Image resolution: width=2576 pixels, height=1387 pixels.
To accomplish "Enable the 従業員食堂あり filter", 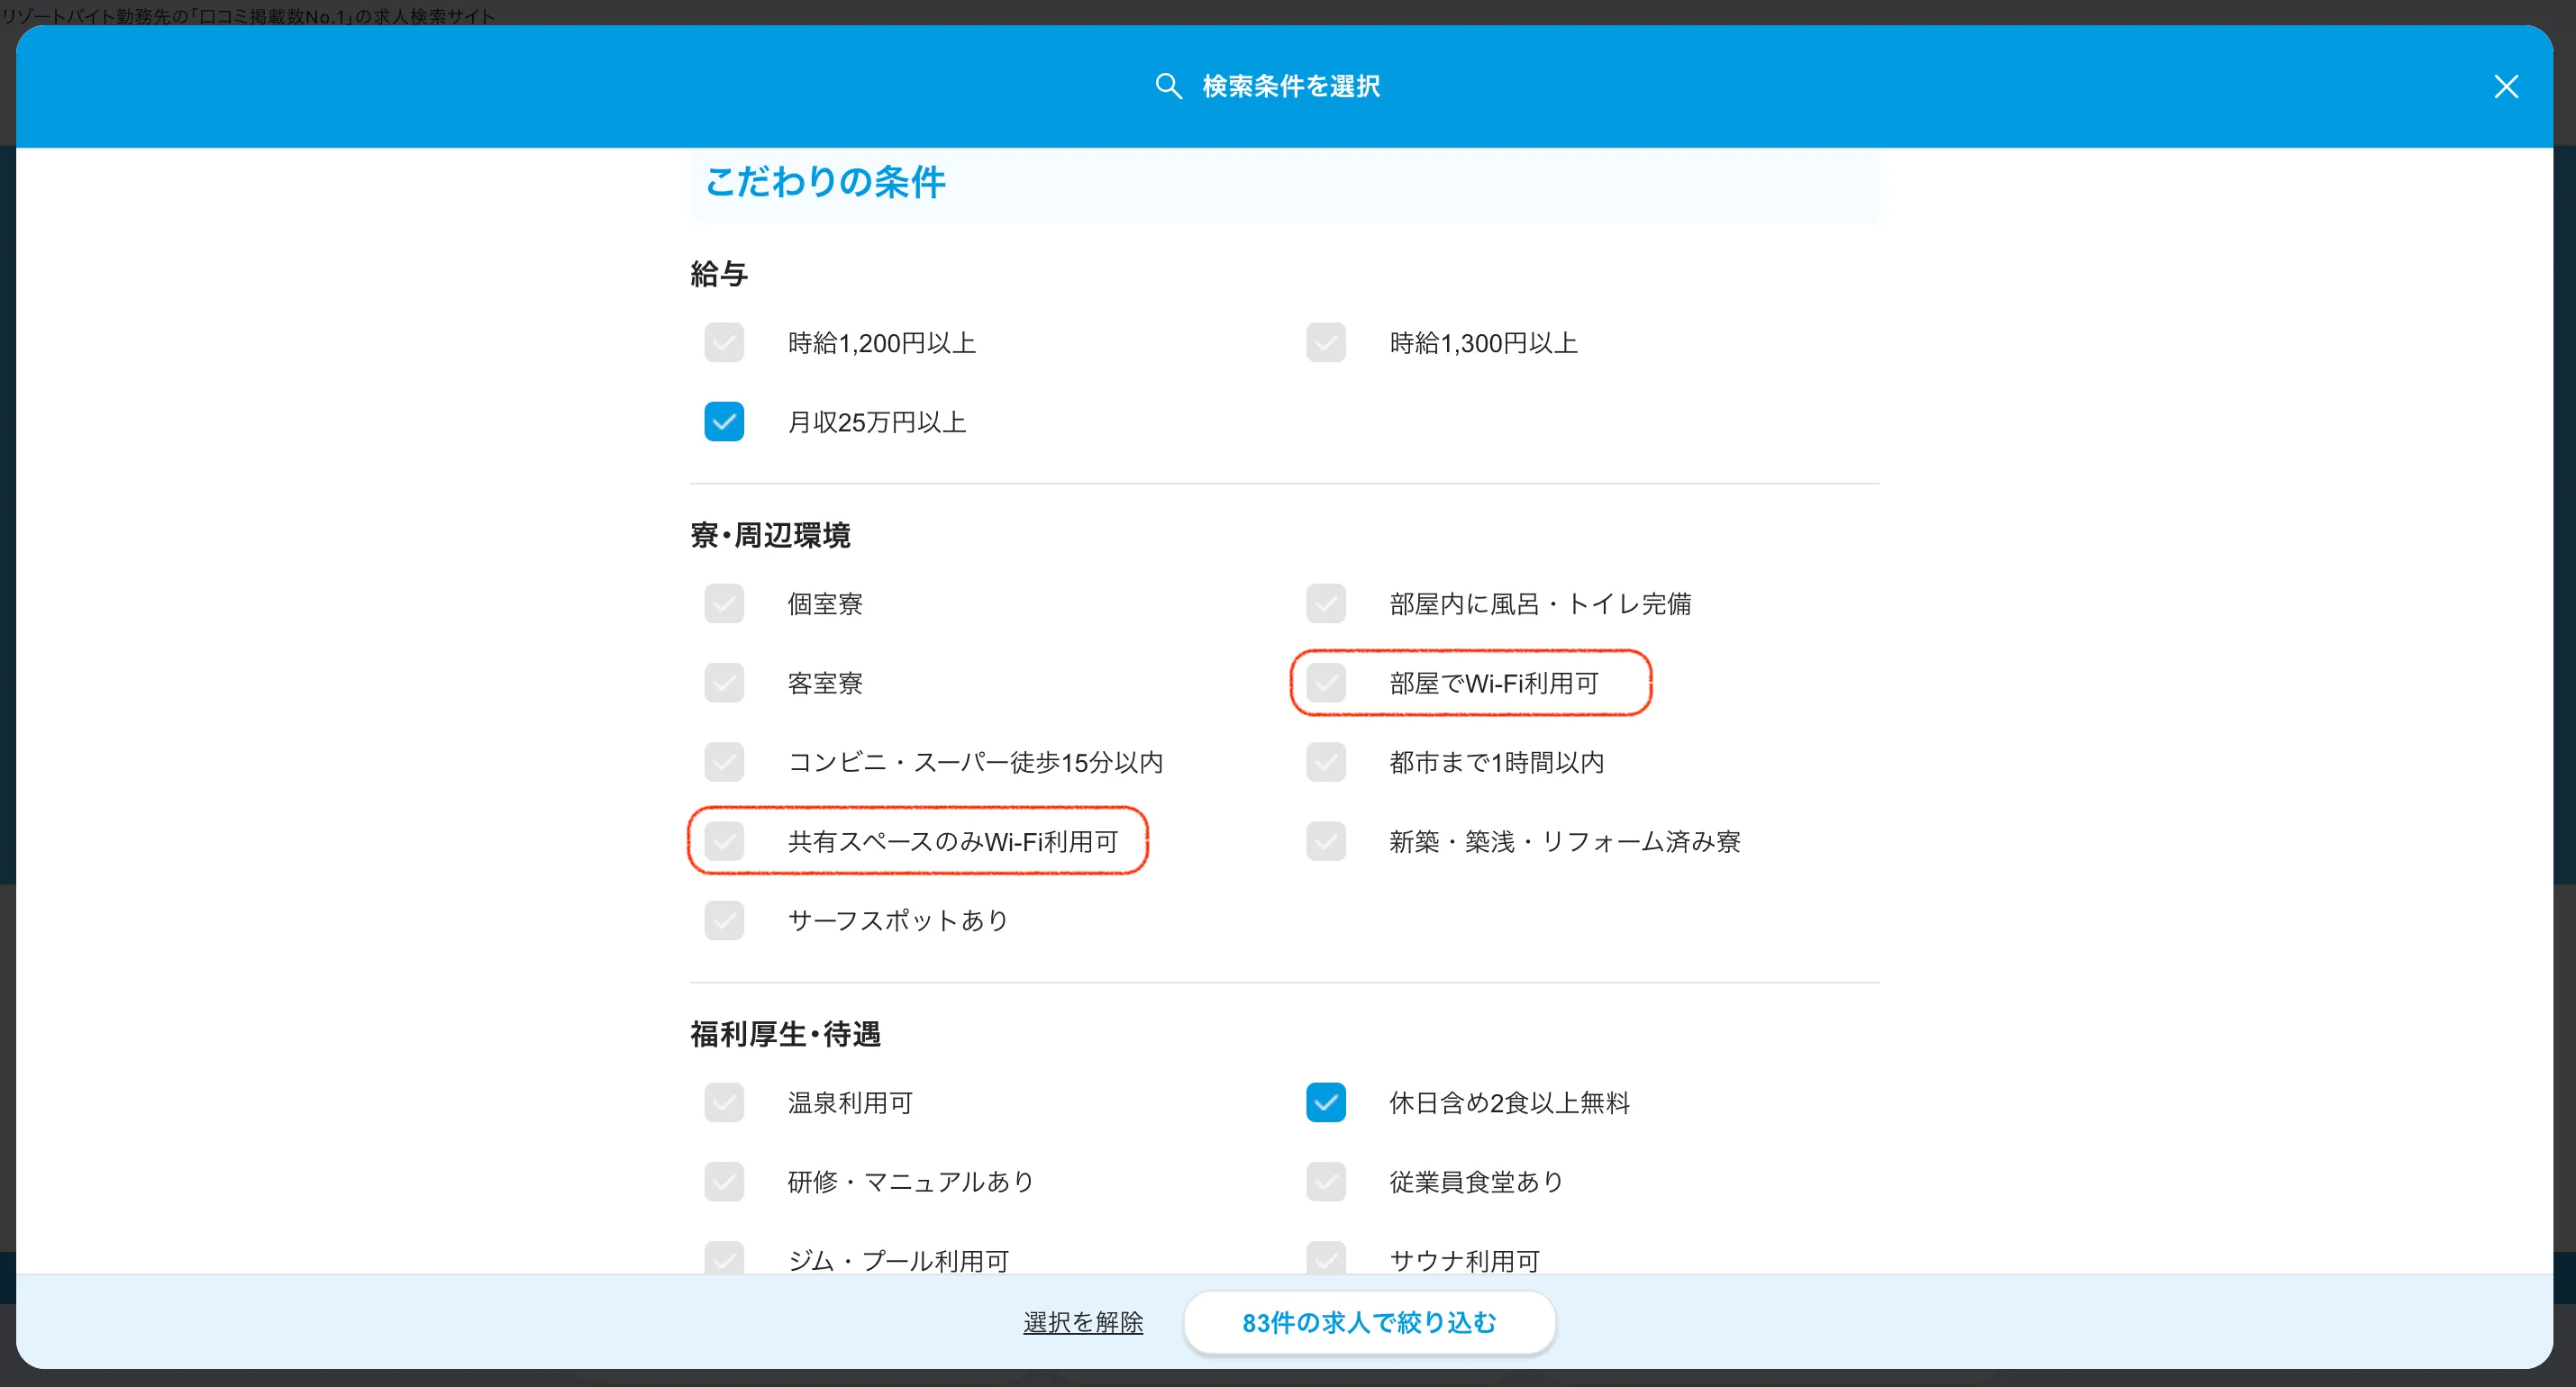I will tap(1325, 1181).
